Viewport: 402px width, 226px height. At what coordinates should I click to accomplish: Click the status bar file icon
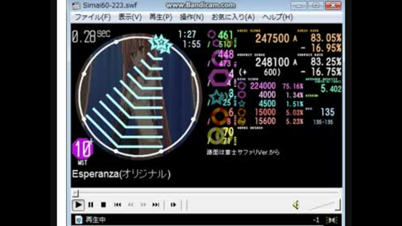pyautogui.click(x=79, y=220)
